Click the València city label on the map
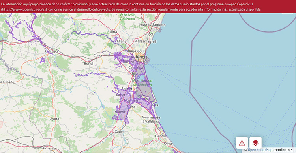The height and width of the screenshot is (153, 296). click(139, 57)
